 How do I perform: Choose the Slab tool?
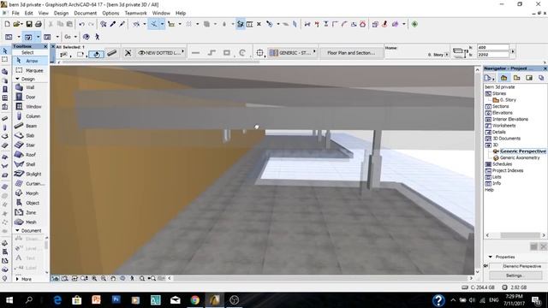click(31, 135)
